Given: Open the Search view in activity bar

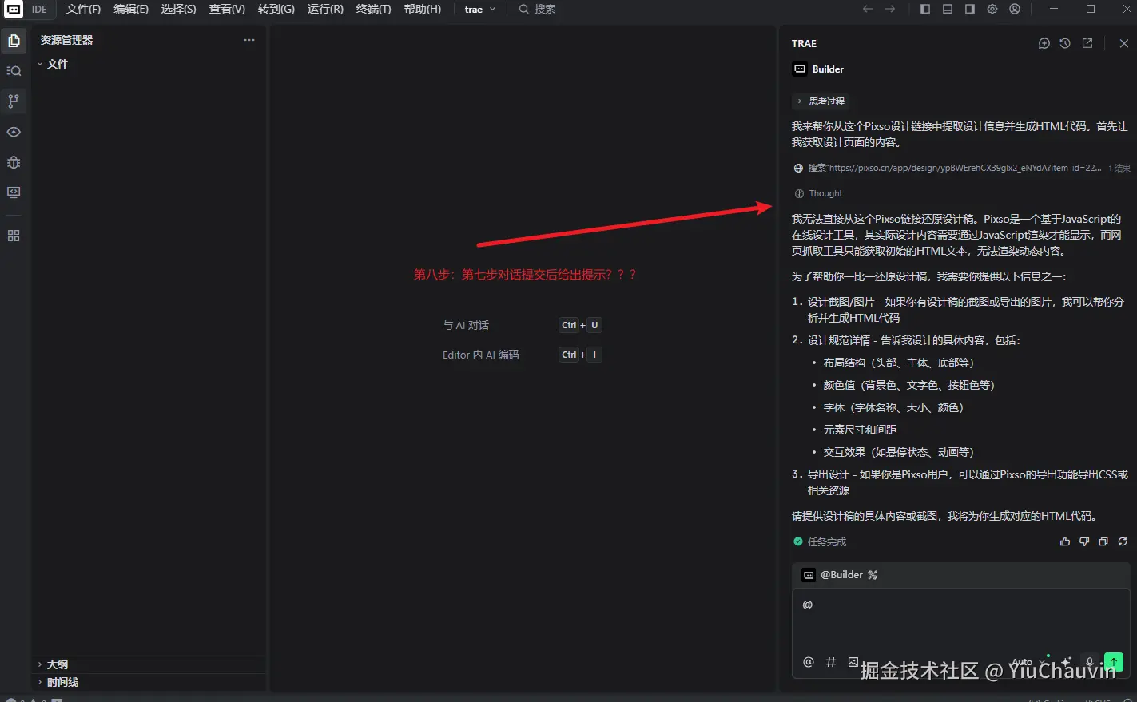Looking at the screenshot, I should [14, 71].
